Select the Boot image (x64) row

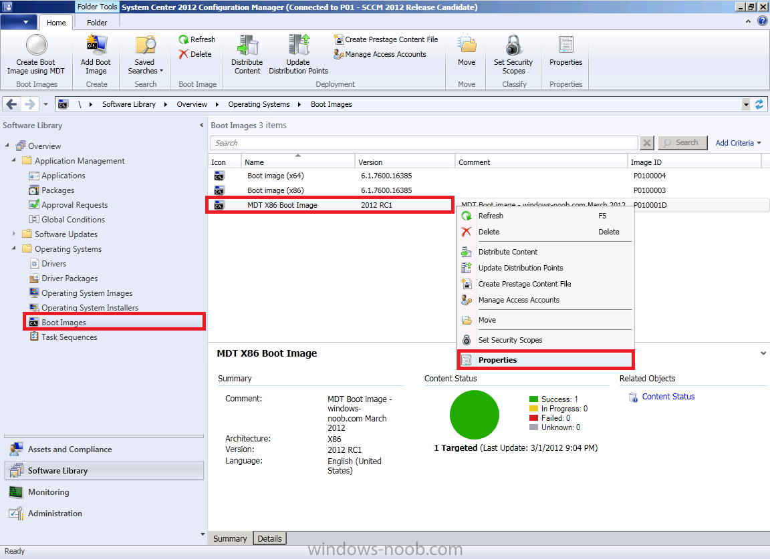tap(488, 176)
